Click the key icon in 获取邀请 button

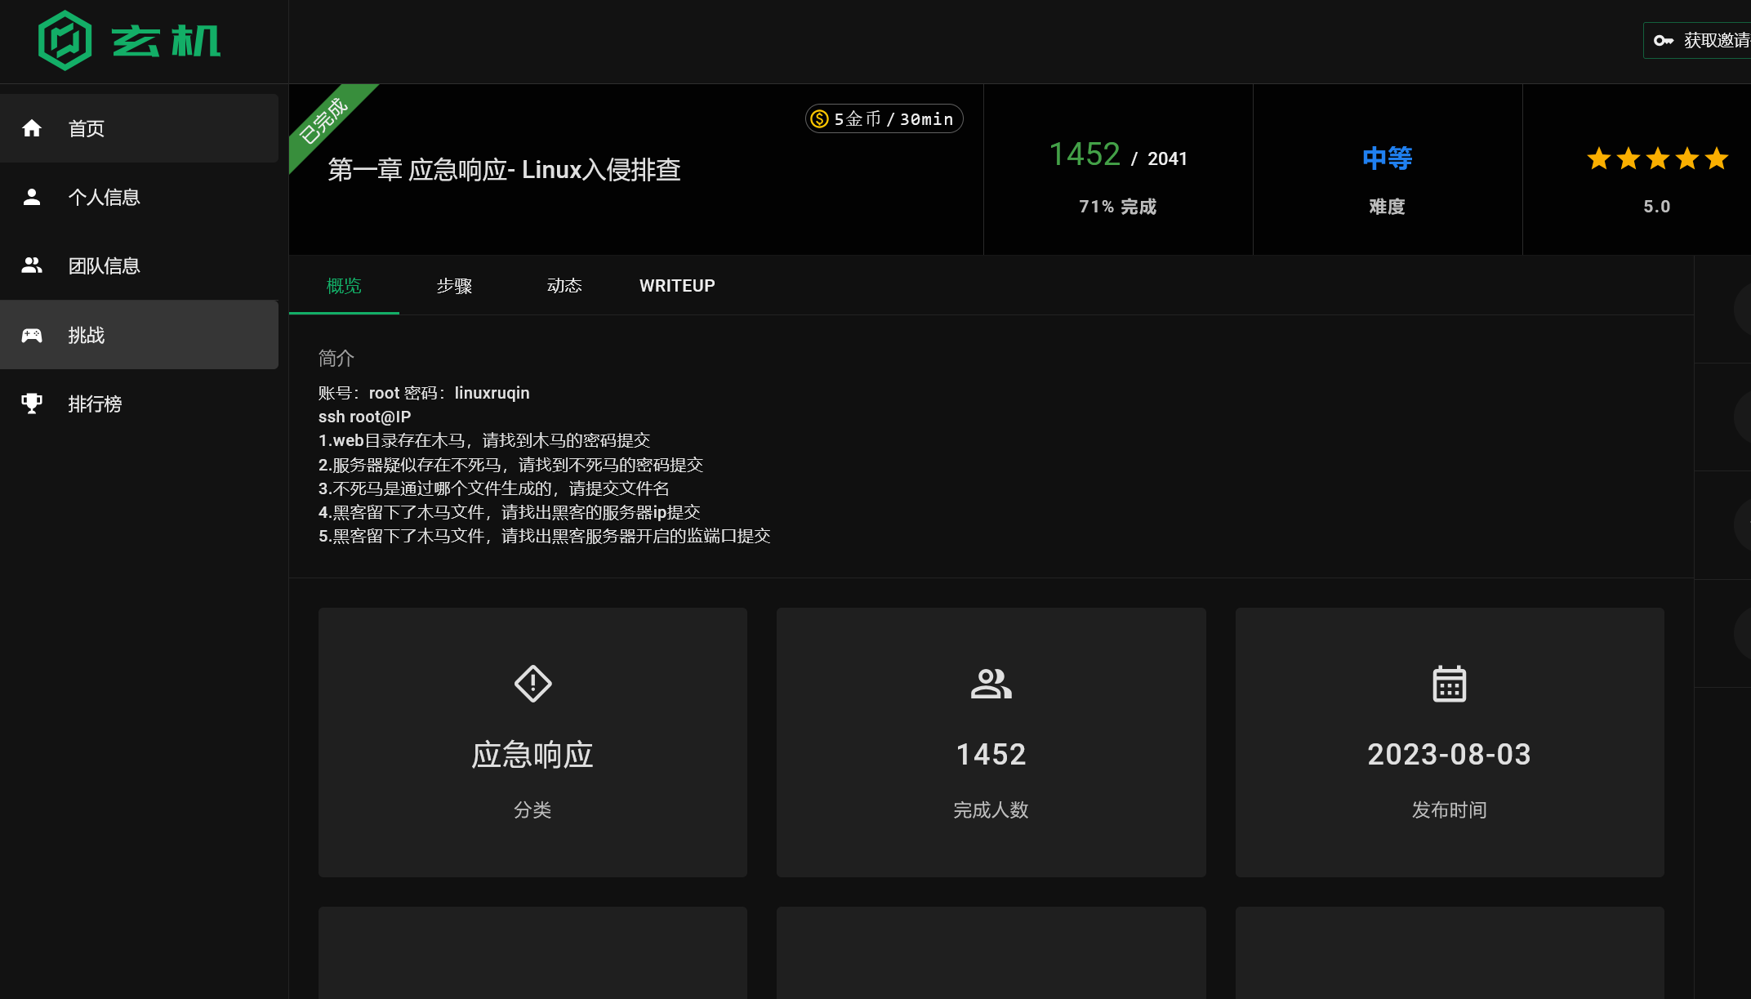[x=1663, y=40]
